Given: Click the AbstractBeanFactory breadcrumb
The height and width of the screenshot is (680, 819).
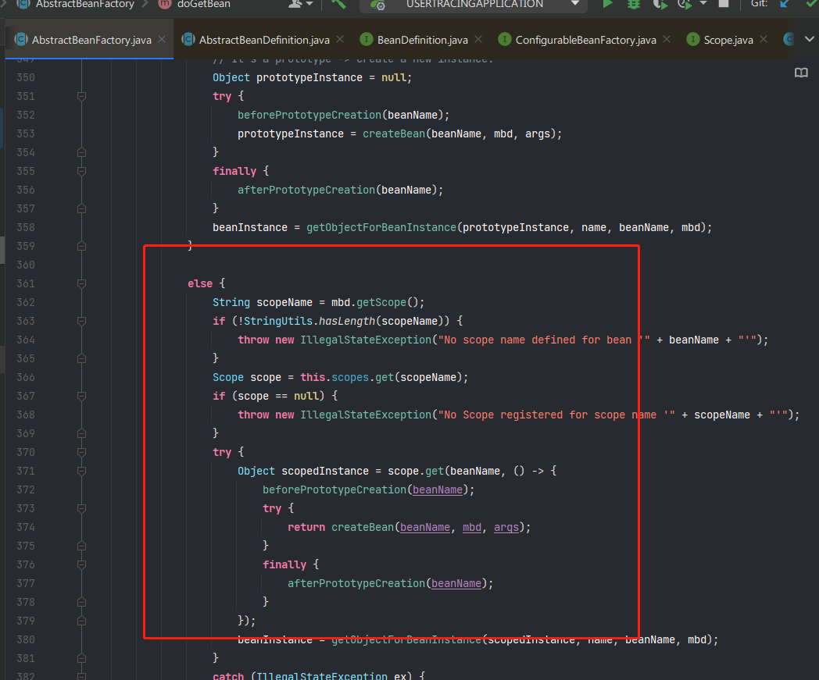Looking at the screenshot, I should 84,4.
